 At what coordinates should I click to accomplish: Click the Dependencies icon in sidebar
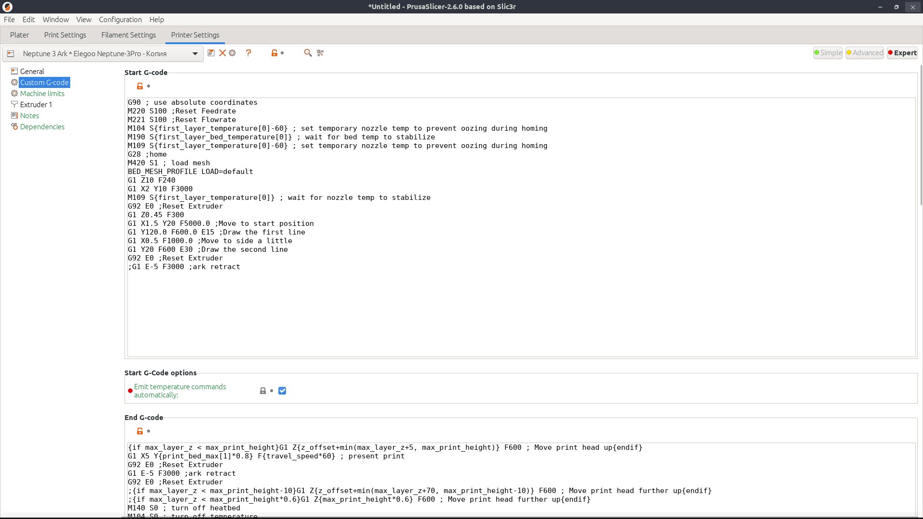click(x=14, y=126)
